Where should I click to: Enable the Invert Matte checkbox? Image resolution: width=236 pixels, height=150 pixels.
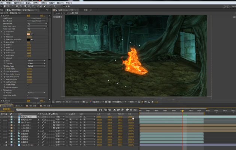coord(27,84)
